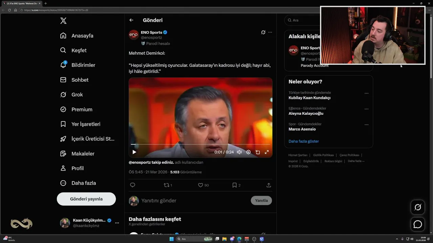Open floating Grok button
This screenshot has height=243, width=433.
pos(418,207)
